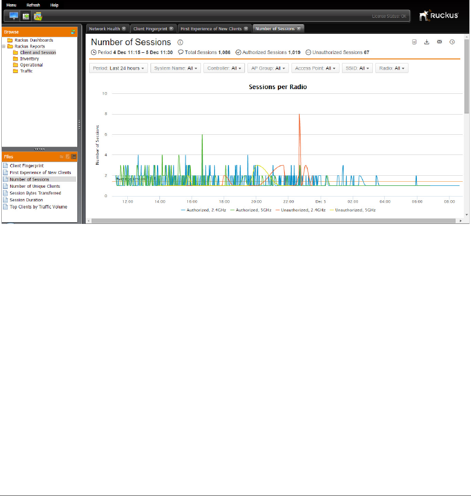Select the Inventory folder

[x=30, y=59]
